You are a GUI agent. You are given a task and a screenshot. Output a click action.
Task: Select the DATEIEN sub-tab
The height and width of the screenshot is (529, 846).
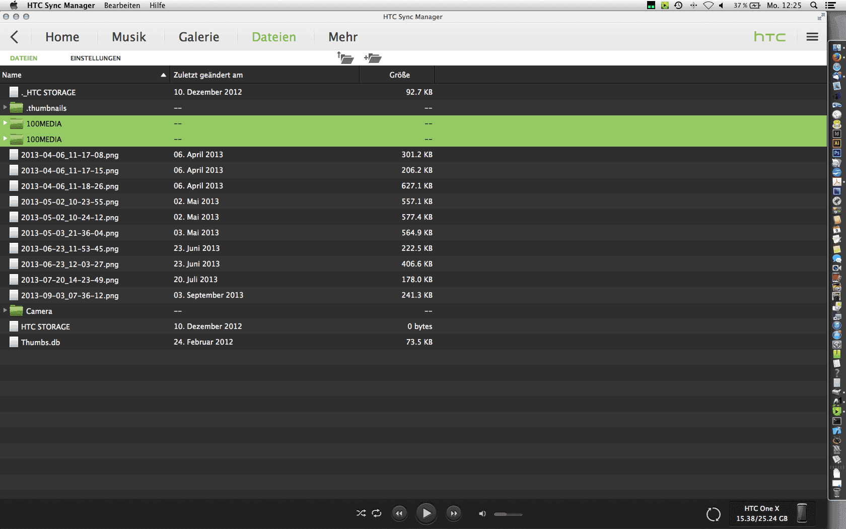pos(24,58)
